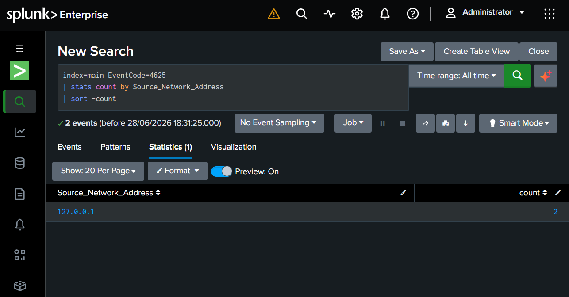The image size is (569, 297).
Task: Print the search results
Action: tap(446, 123)
